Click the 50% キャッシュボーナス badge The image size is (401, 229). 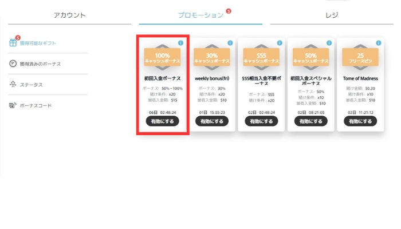pyautogui.click(x=311, y=57)
